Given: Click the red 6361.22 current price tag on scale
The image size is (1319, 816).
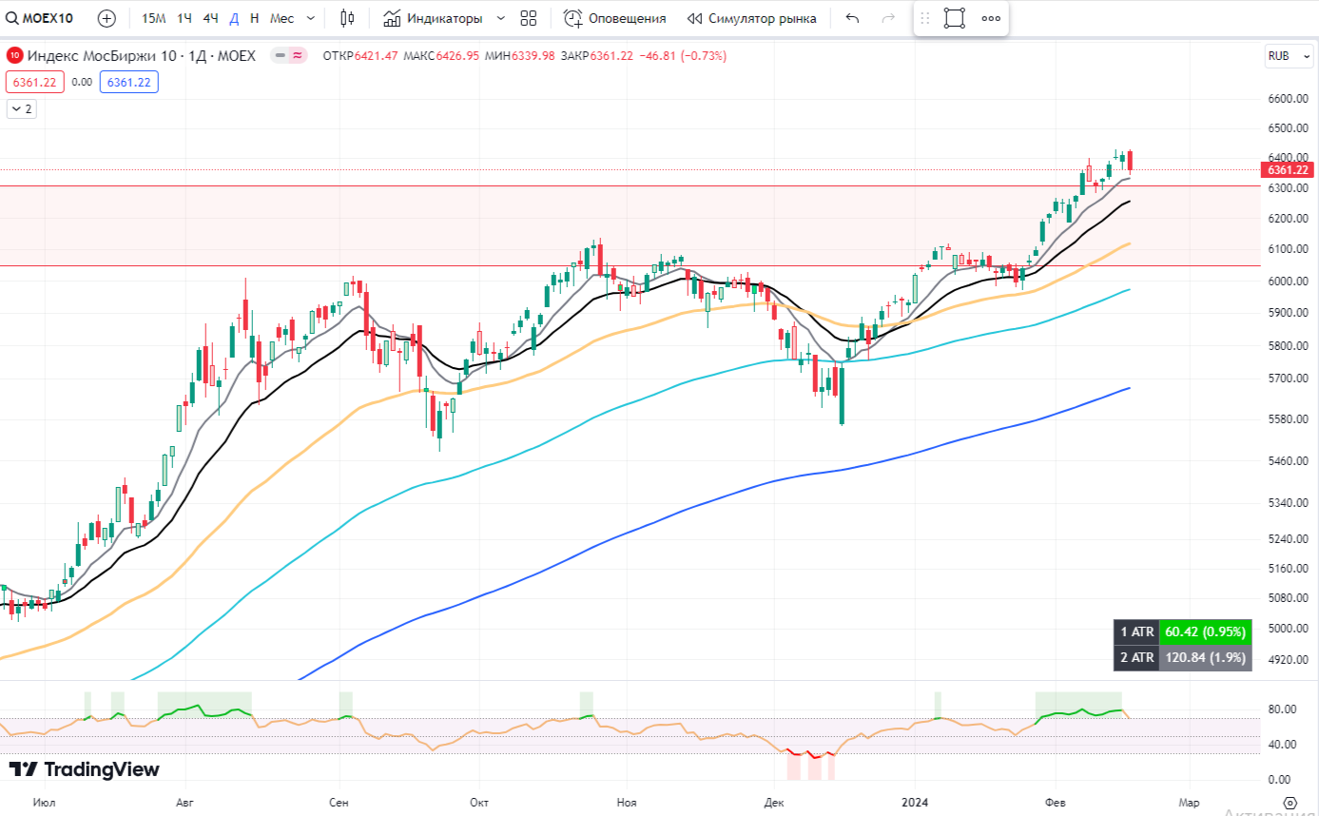Looking at the screenshot, I should click(x=1288, y=170).
